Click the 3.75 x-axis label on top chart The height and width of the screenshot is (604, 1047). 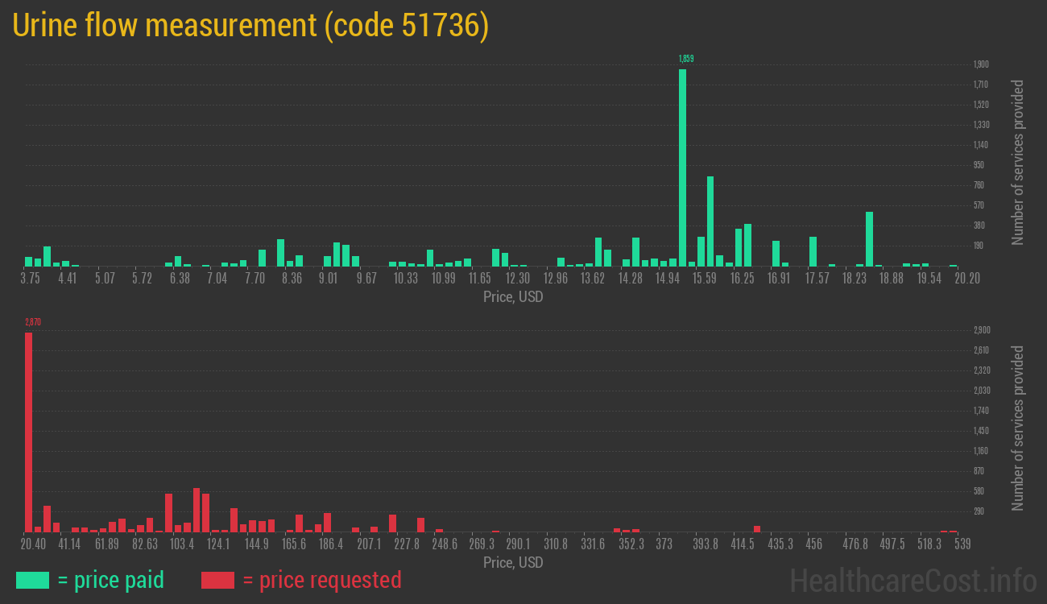click(30, 279)
